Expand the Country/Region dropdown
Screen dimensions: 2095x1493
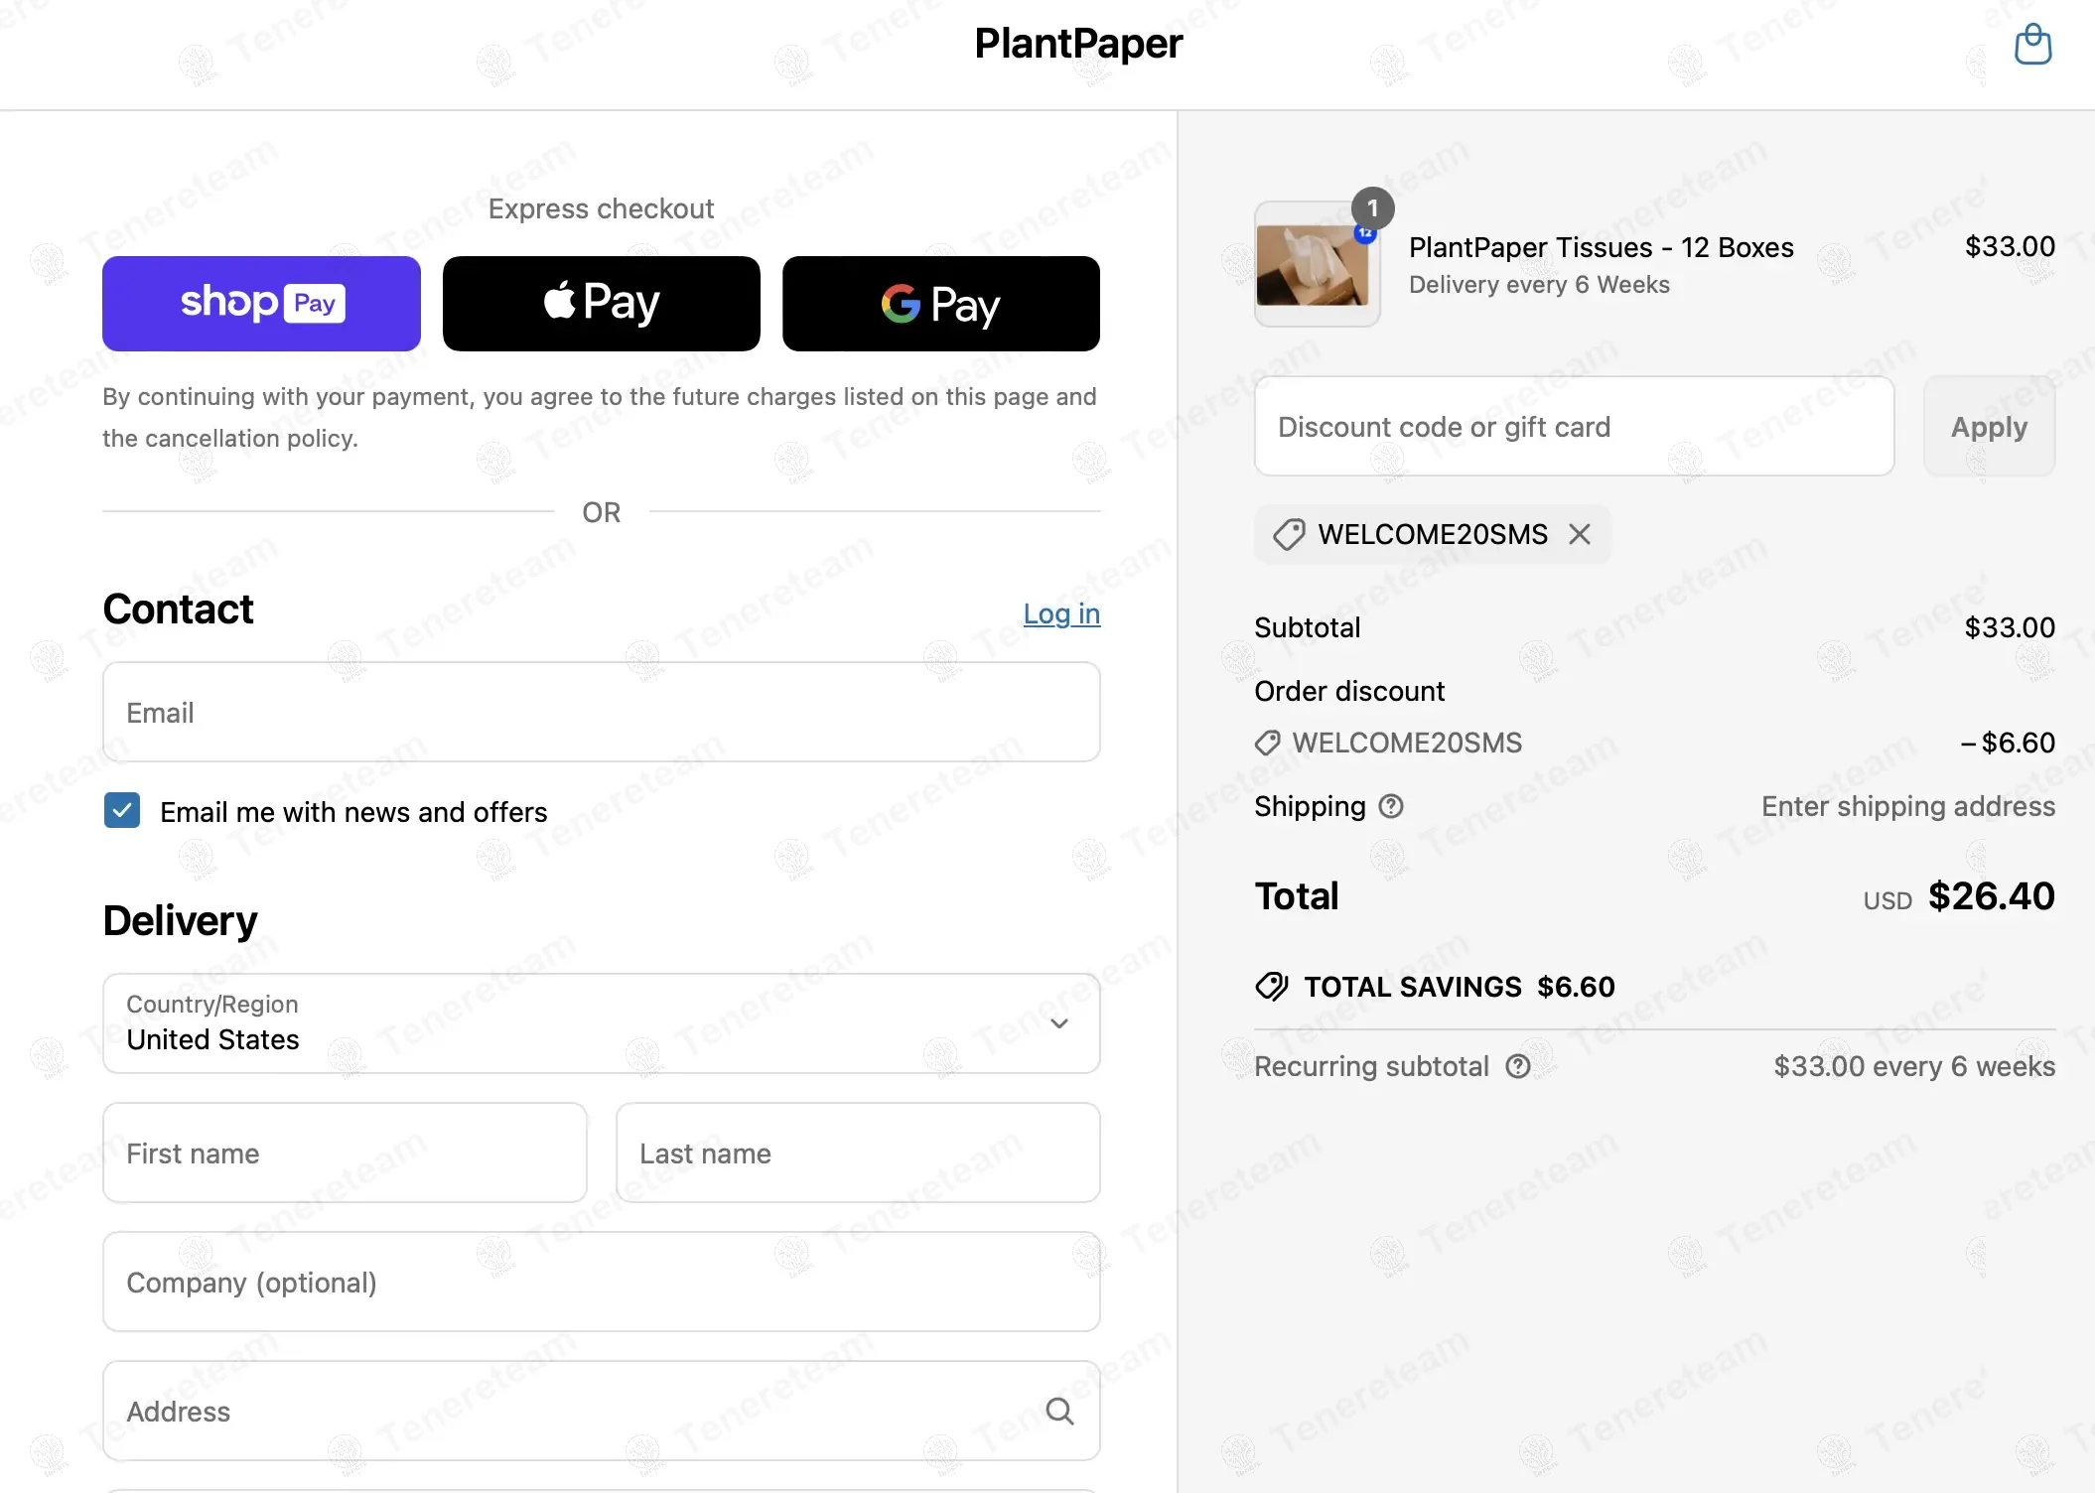point(602,1023)
